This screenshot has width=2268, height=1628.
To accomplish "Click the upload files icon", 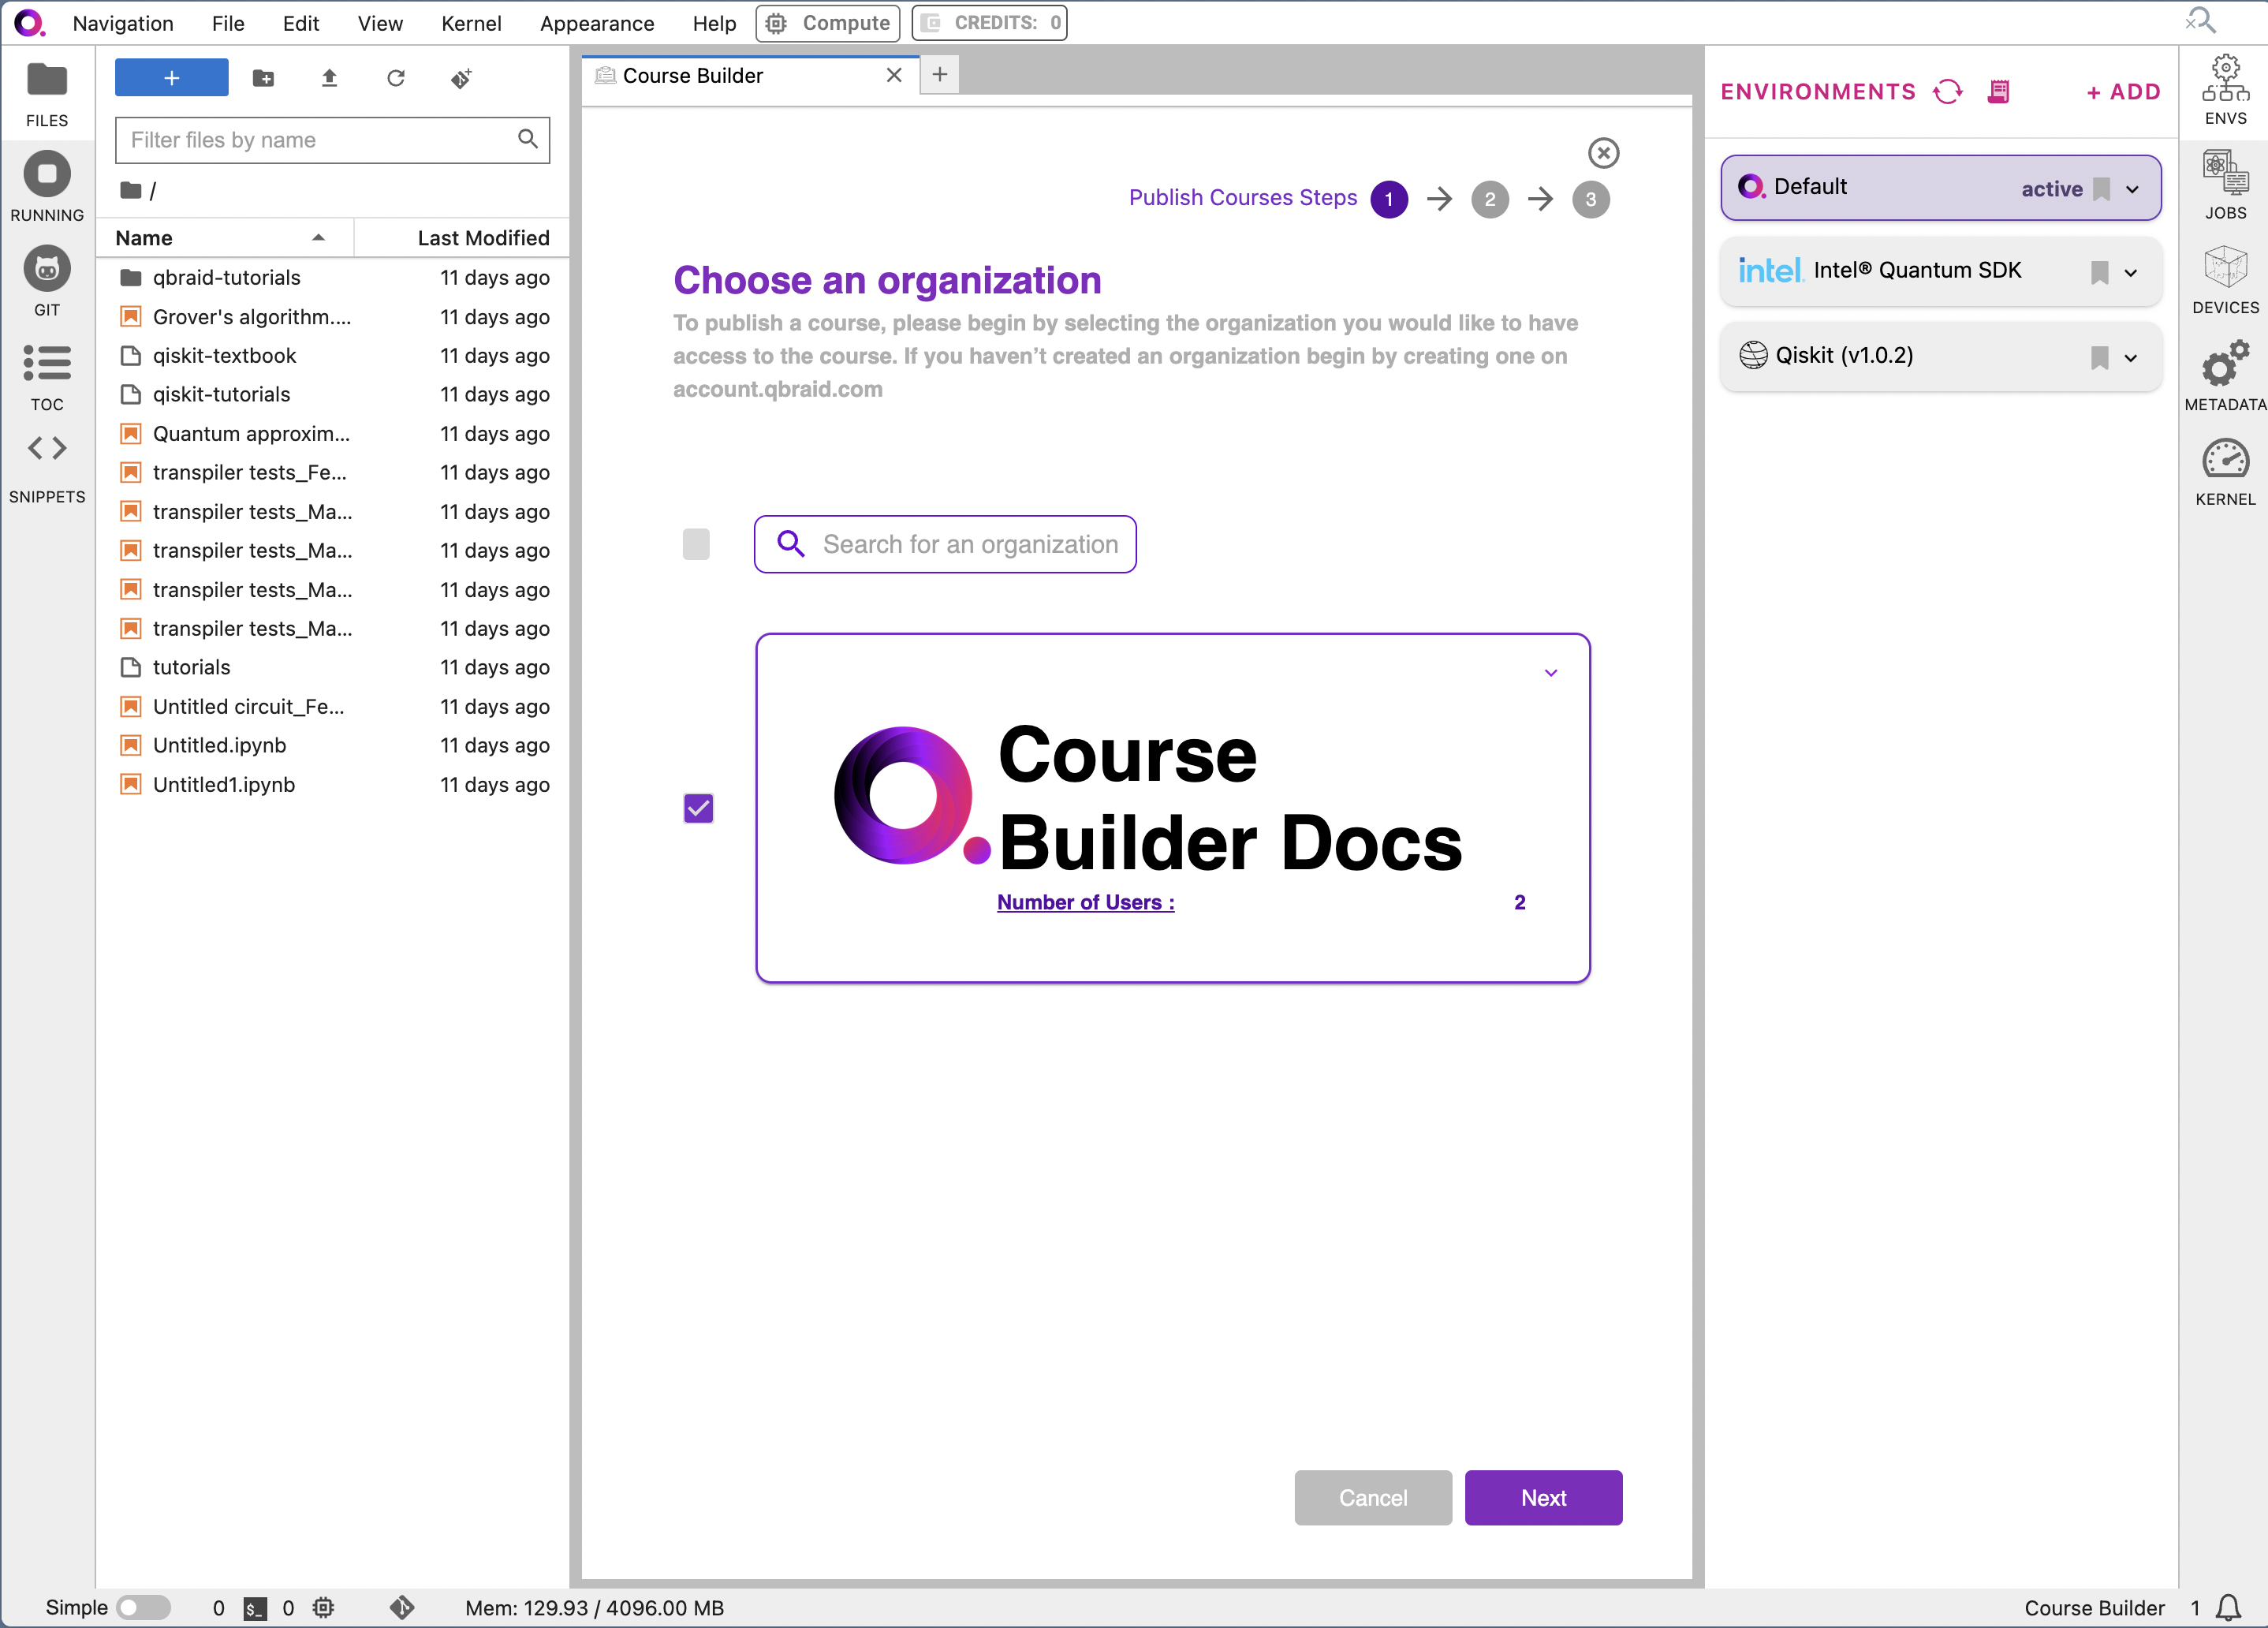I will pyautogui.click(x=329, y=78).
